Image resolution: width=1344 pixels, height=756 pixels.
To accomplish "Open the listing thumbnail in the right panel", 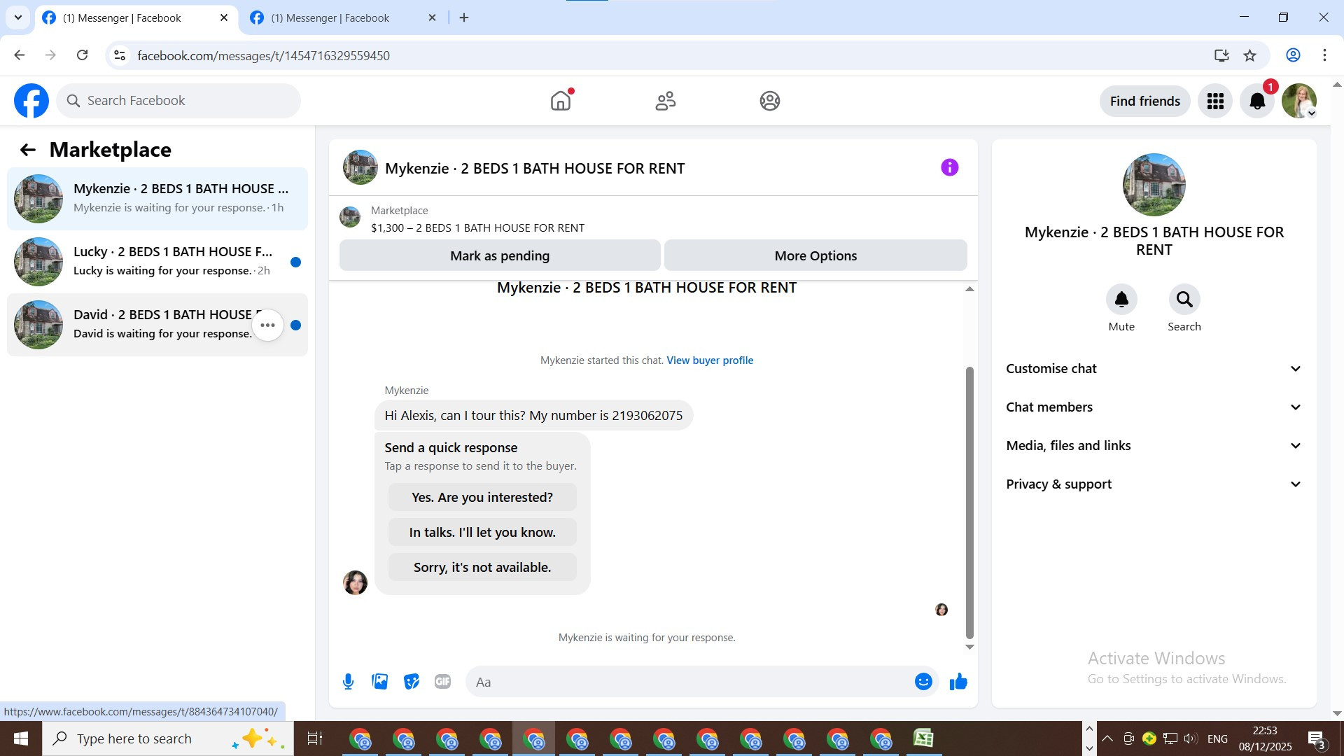I will coord(1154,185).
